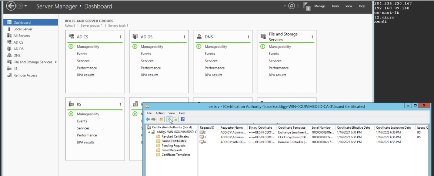
Task: Select the Domain Controller certificate row
Action: click(x=314, y=142)
